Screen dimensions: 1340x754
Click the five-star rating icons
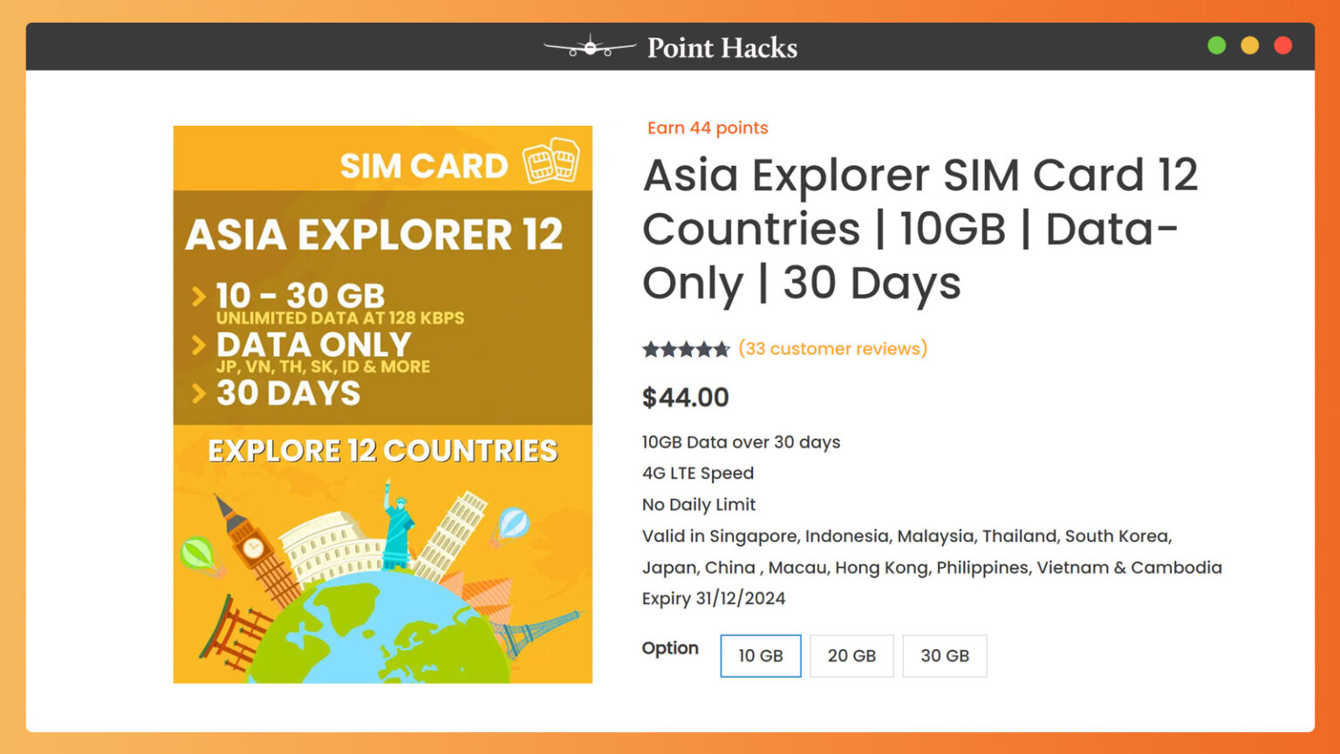[x=686, y=348]
